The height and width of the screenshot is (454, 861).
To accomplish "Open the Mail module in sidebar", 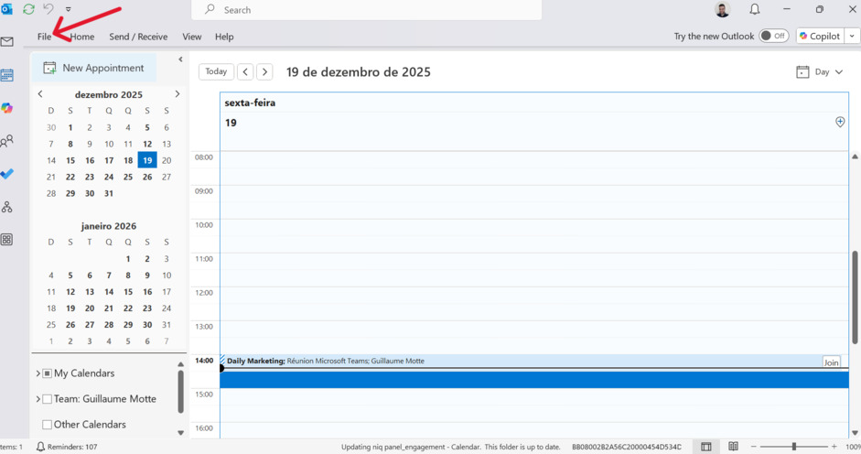I will [6, 42].
